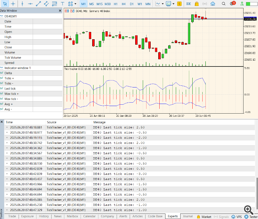Image resolution: width=258 pixels, height=219 pixels.
Task: Activate the crosshair tool
Action: click(13, 4)
